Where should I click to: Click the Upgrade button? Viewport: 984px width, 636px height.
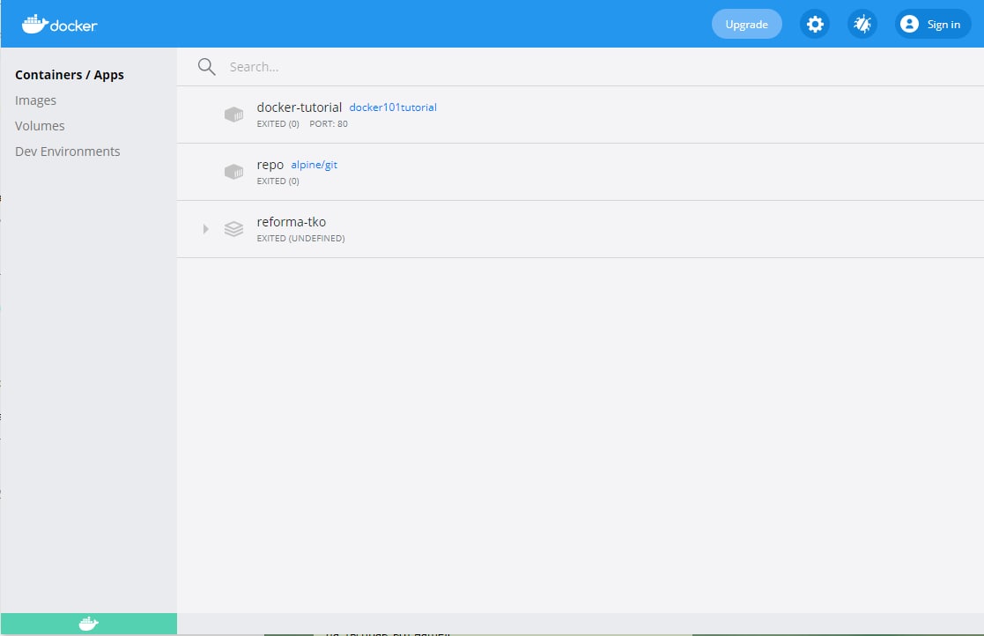coord(747,24)
